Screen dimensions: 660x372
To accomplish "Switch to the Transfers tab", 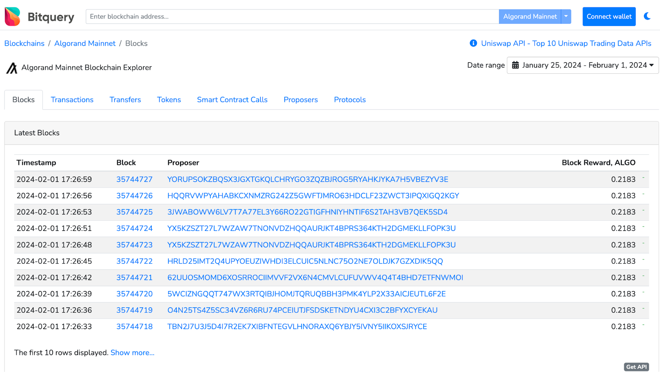I will tap(125, 100).
